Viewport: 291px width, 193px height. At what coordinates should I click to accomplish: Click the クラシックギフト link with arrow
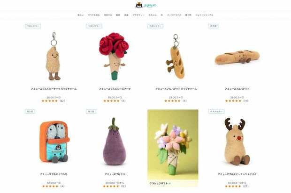160,183
